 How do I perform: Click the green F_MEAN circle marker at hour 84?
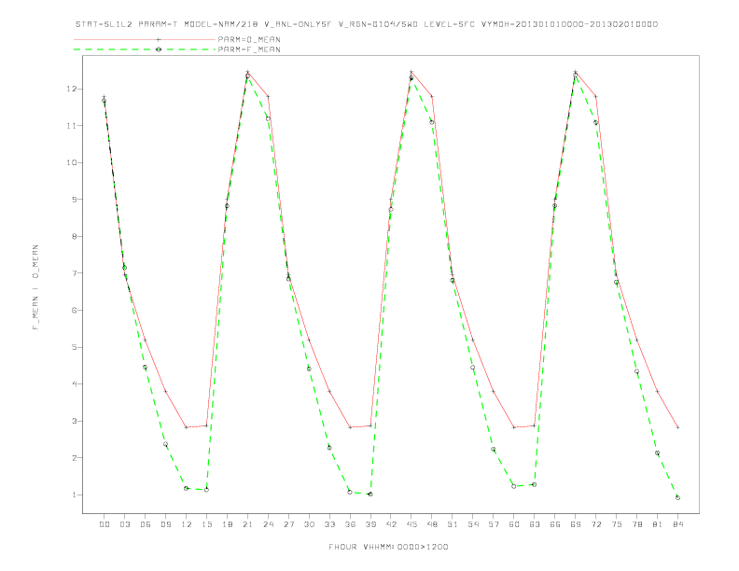(x=677, y=497)
